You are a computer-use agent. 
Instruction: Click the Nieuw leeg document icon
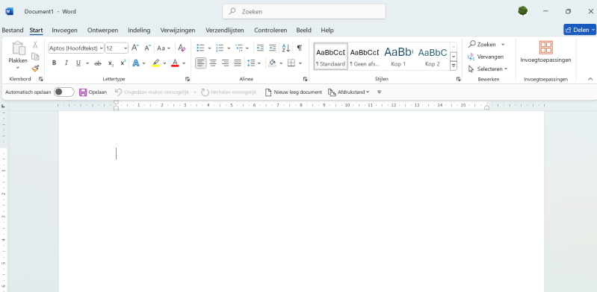click(268, 92)
